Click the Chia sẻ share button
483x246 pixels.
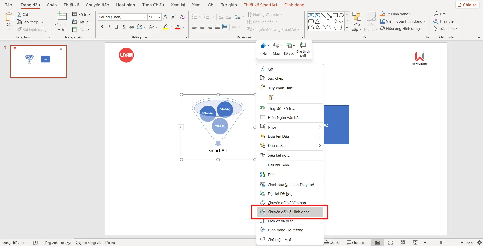(x=467, y=5)
